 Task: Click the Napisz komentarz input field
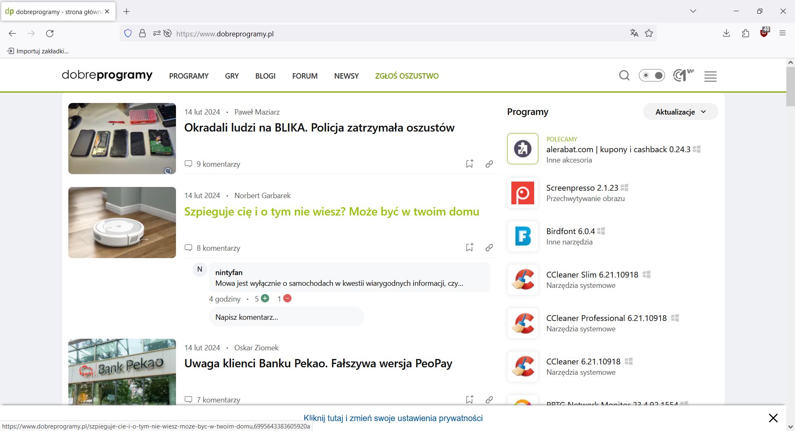tap(286, 317)
